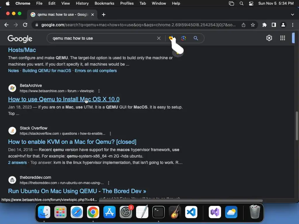Click the Chrome address bar URL
The image size is (299, 224).
coord(138,25)
